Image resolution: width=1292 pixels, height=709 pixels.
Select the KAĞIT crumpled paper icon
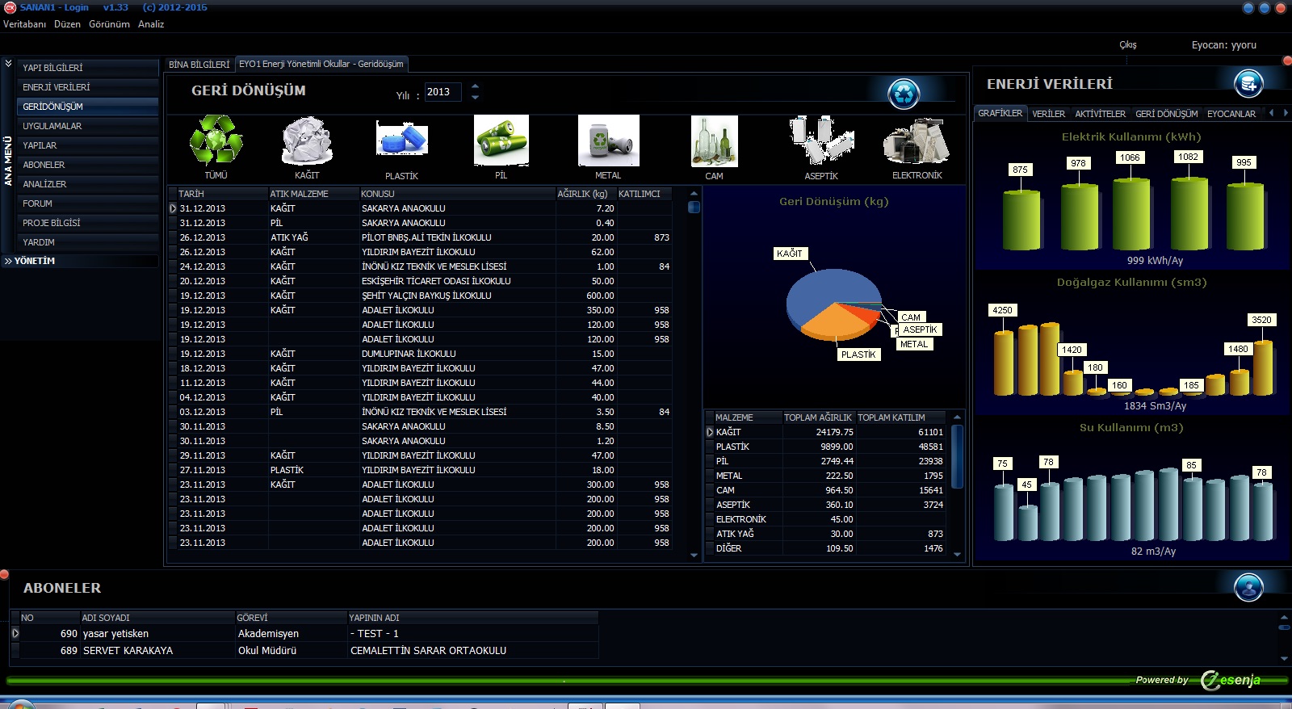click(307, 141)
